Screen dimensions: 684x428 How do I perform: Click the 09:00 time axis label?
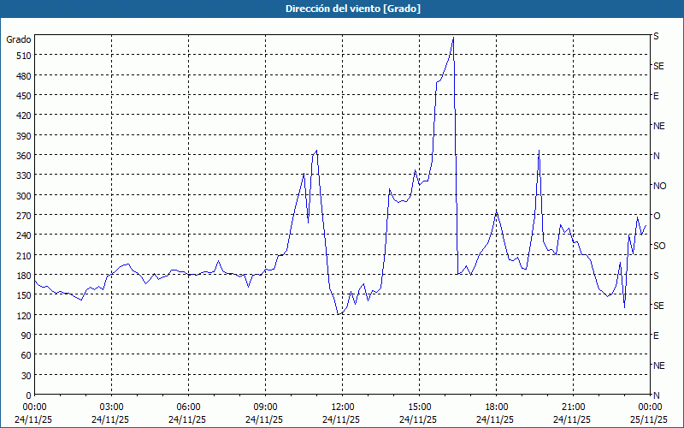[265, 407]
